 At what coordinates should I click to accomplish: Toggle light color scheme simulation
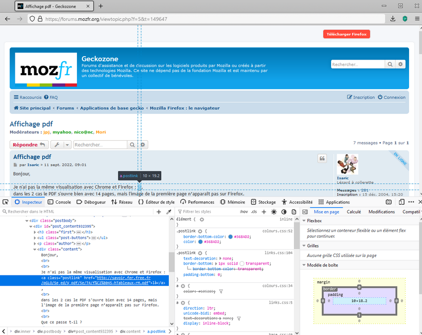(274, 212)
